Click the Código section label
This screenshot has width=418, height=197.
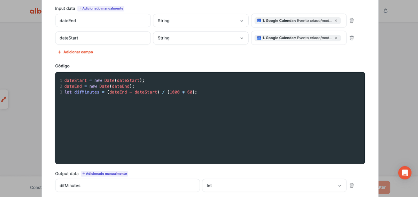[62, 66]
